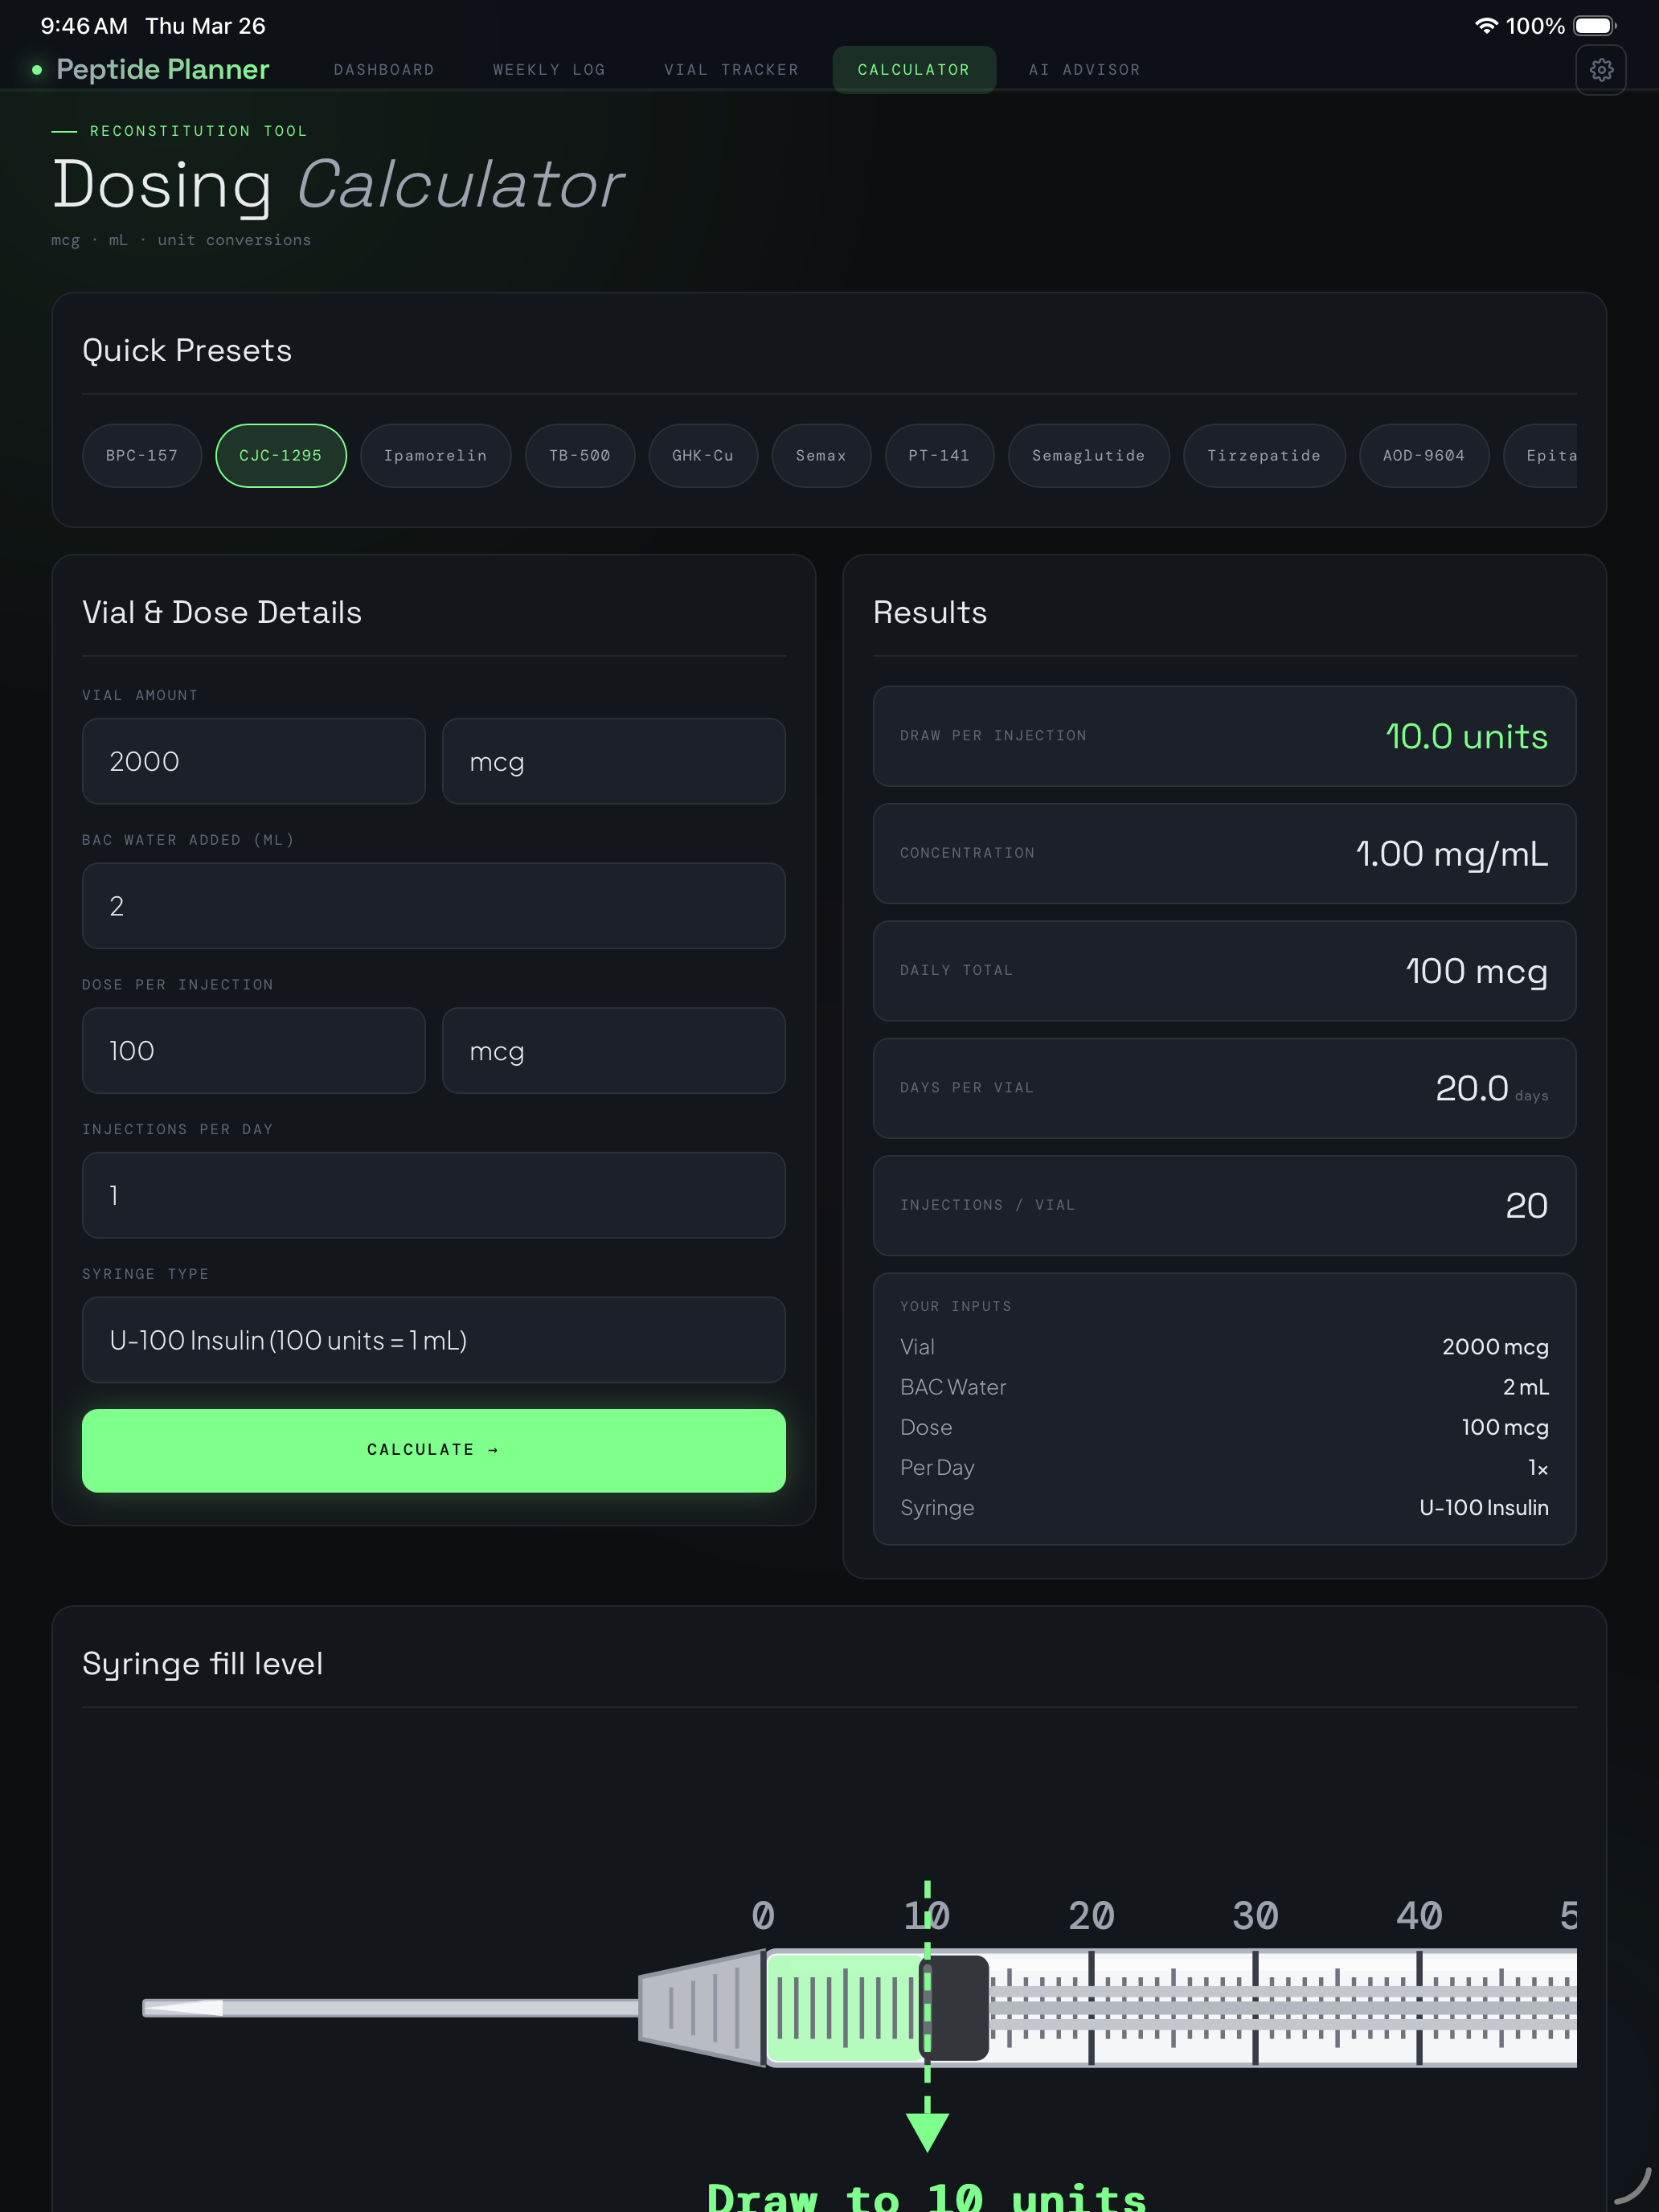The height and width of the screenshot is (2212, 1659).
Task: Switch to the Weekly Log tab
Action: pyautogui.click(x=549, y=70)
